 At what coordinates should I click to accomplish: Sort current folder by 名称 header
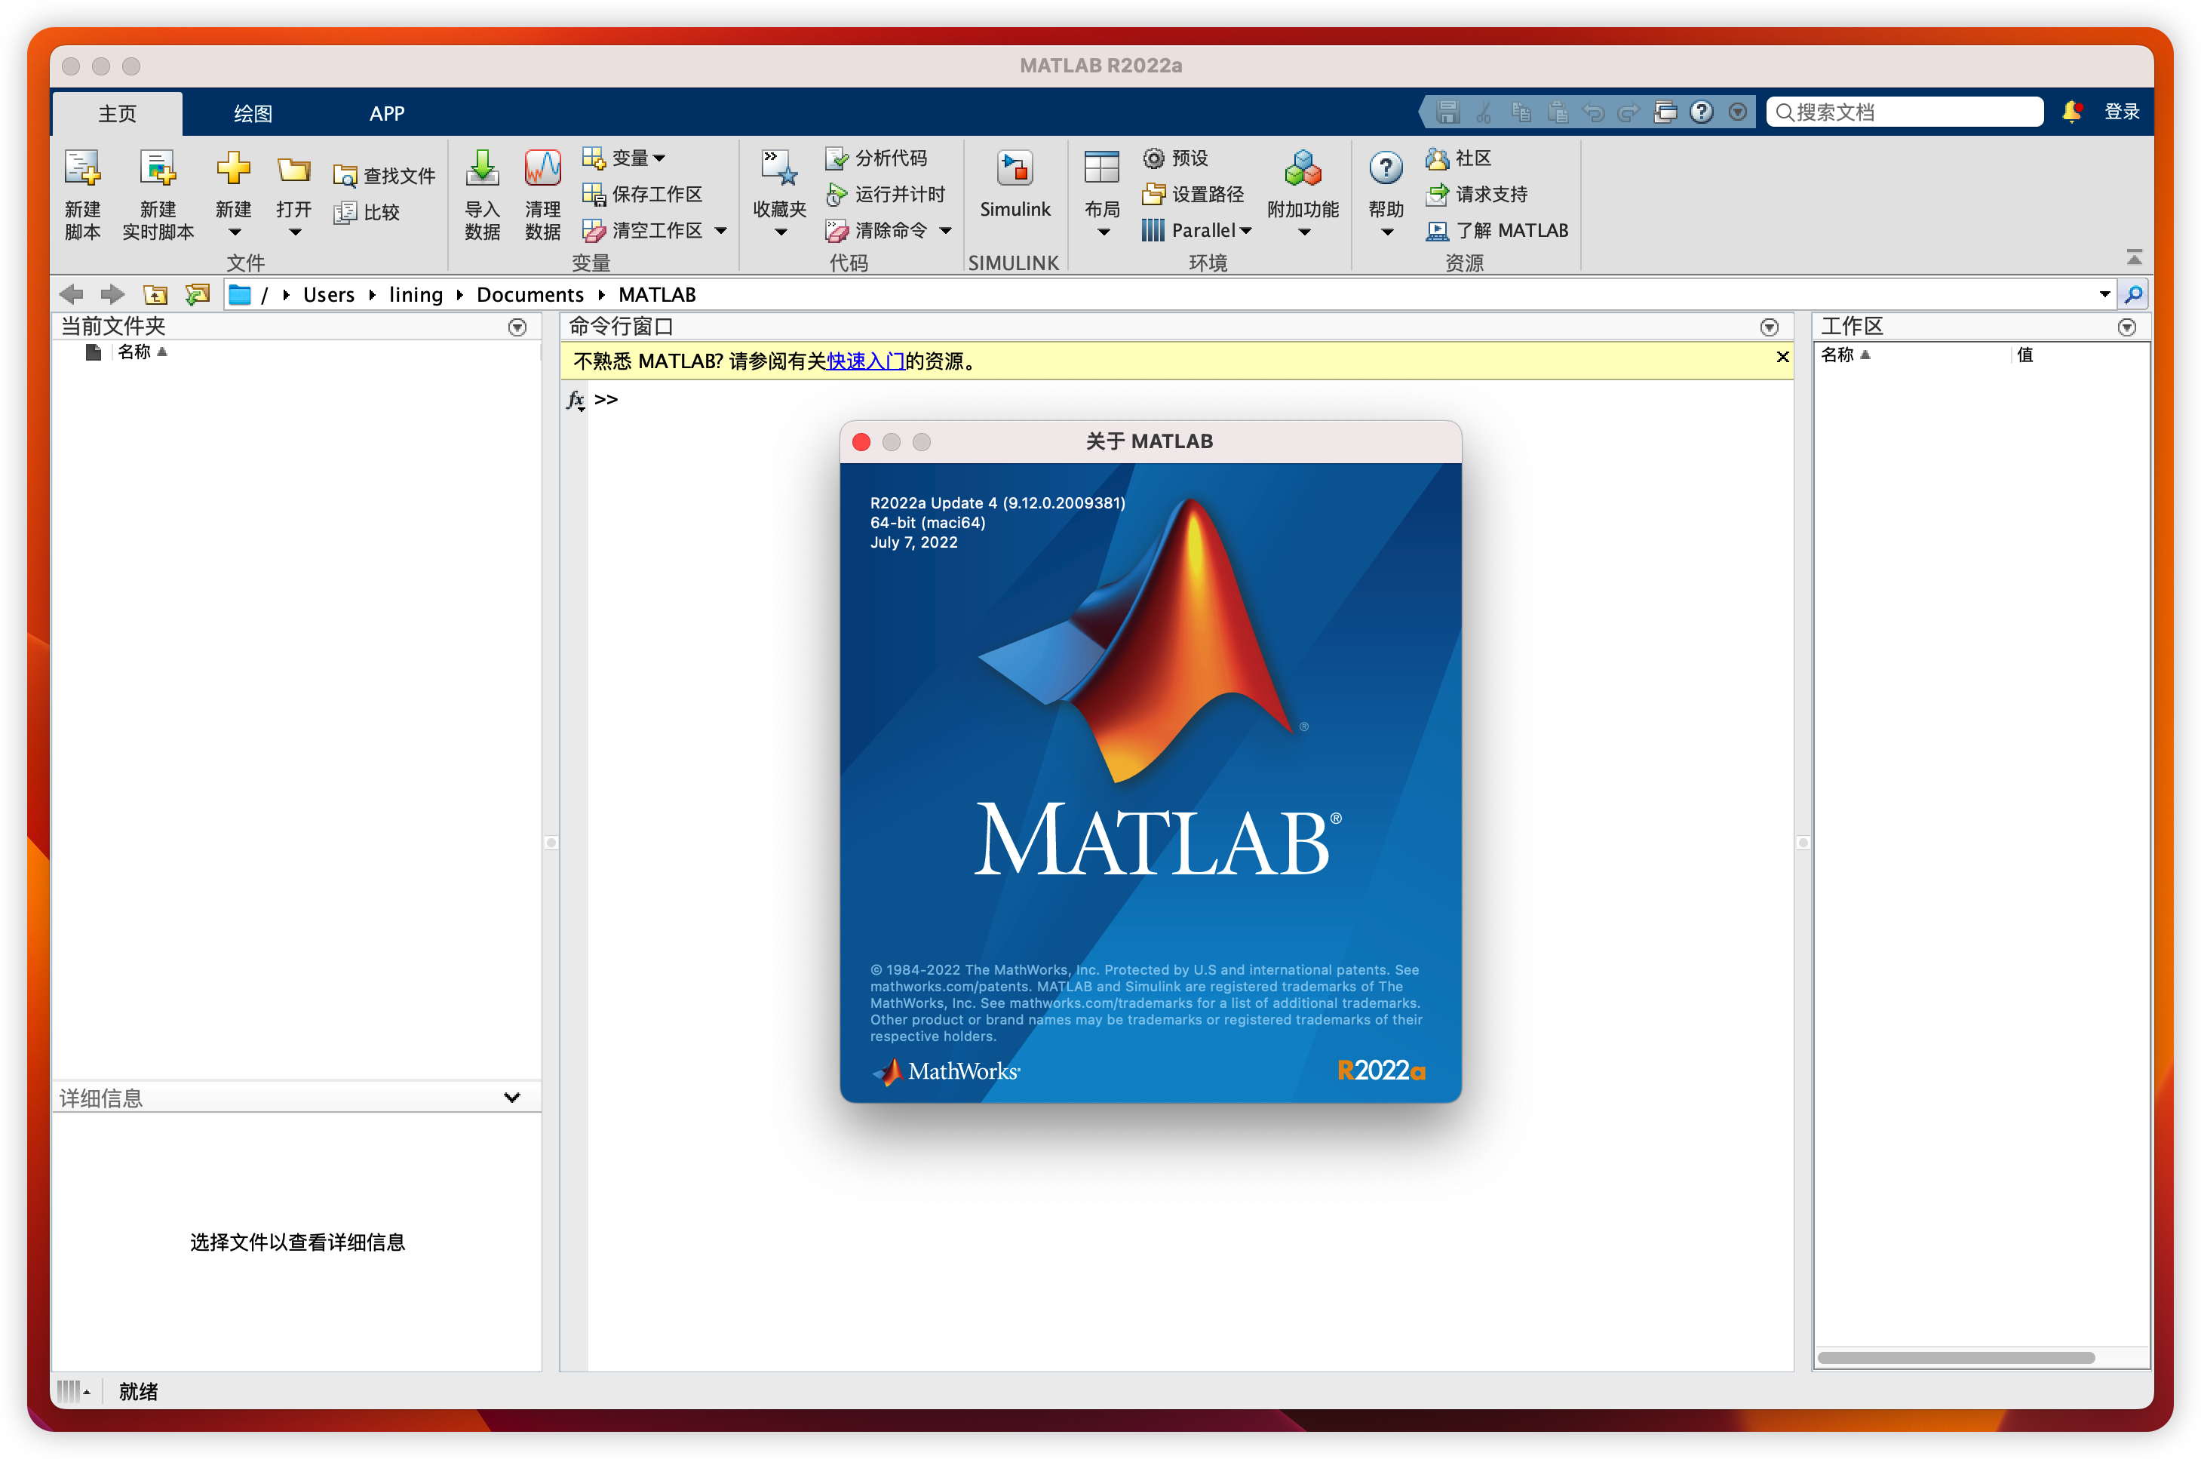[141, 352]
